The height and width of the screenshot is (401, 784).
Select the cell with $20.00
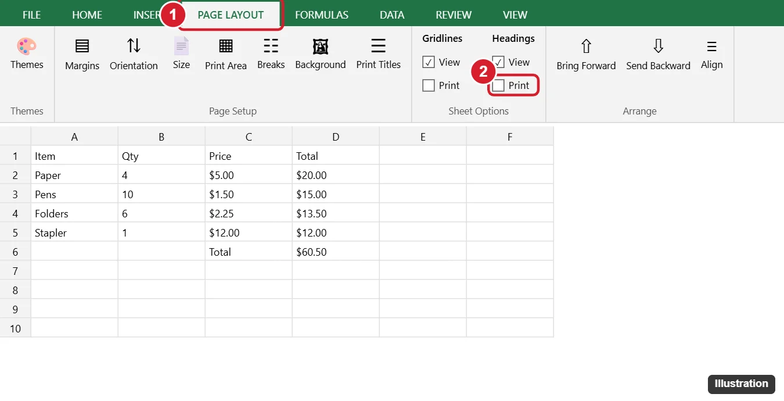tap(336, 175)
